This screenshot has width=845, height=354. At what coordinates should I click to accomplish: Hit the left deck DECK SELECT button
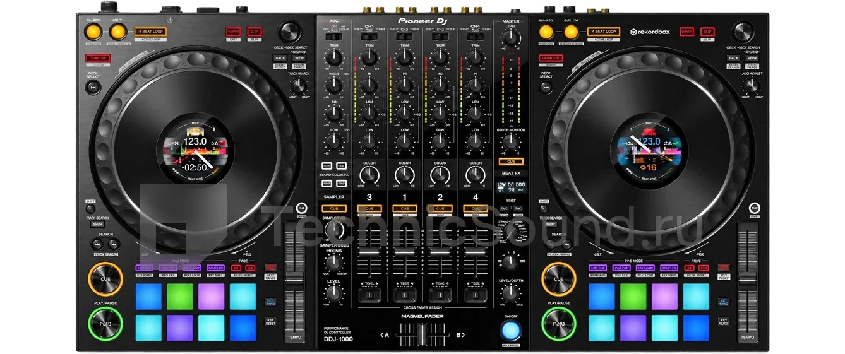[x=93, y=87]
